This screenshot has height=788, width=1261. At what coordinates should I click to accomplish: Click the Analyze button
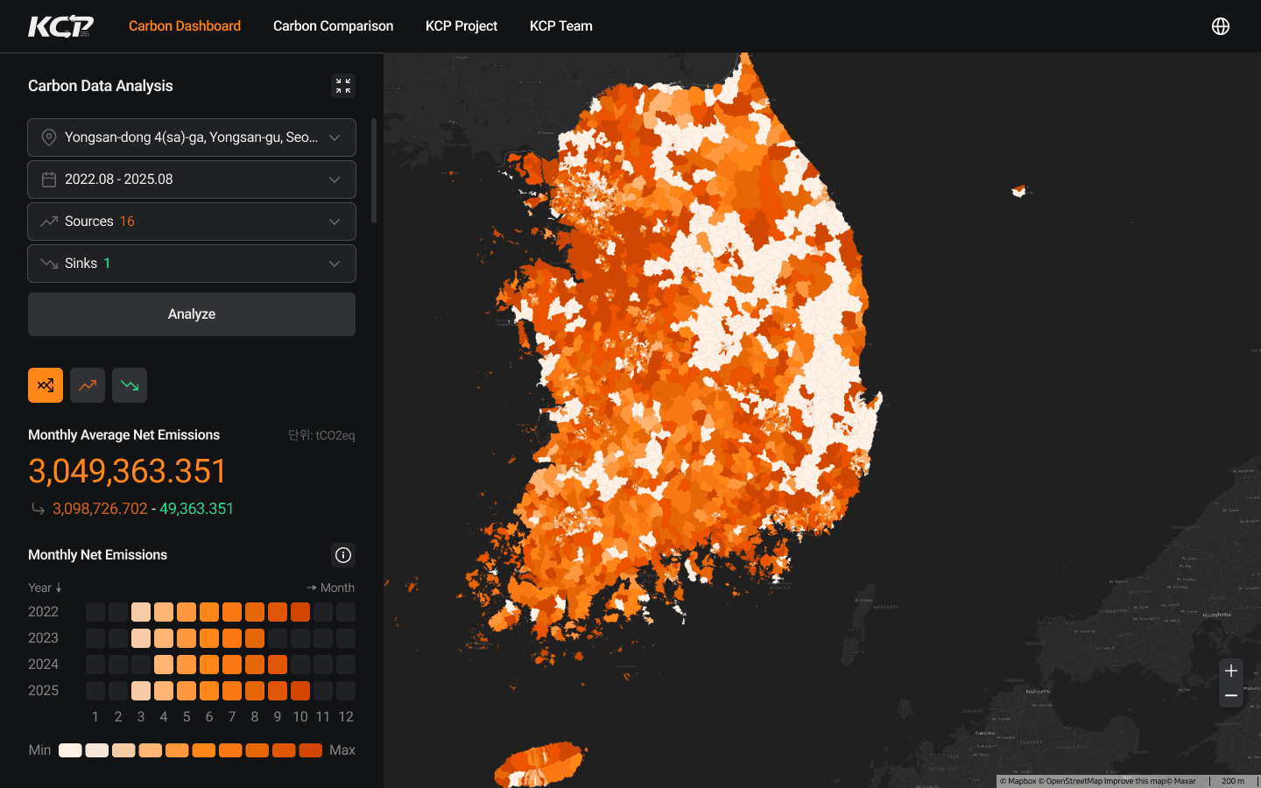coord(192,314)
